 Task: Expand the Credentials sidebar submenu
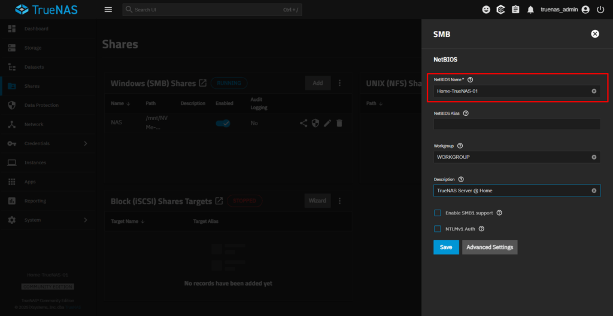pyautogui.click(x=86, y=143)
